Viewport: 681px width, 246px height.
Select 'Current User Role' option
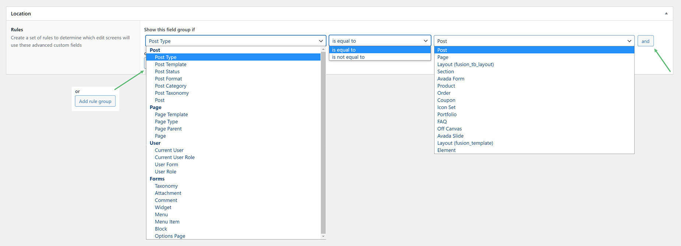(233, 157)
